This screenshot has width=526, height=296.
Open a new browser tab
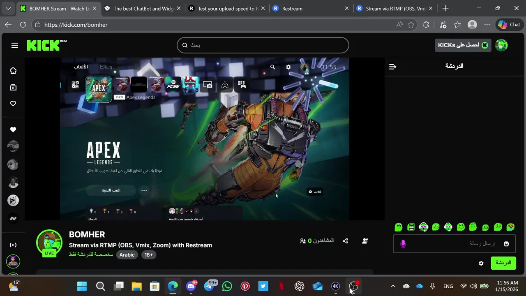(445, 8)
